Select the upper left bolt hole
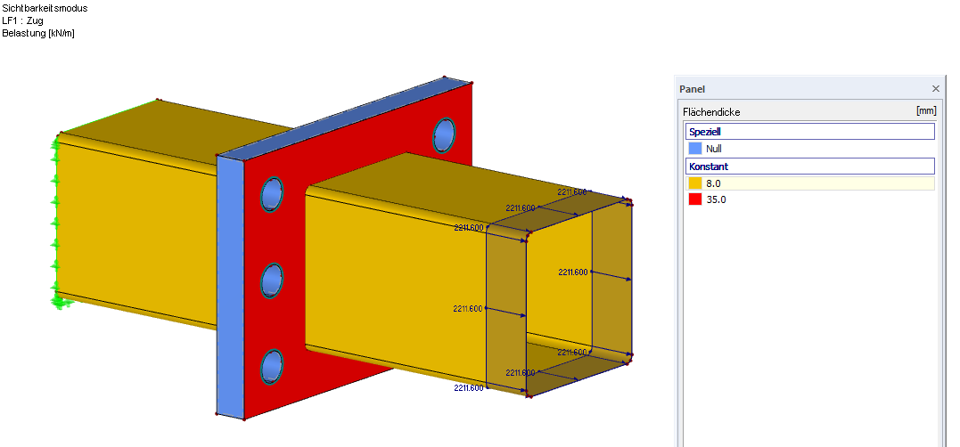This screenshot has height=447, width=960. [x=272, y=194]
